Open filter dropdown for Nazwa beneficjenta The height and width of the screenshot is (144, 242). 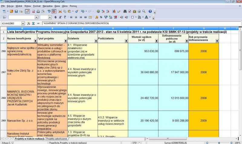click(x=35, y=41)
